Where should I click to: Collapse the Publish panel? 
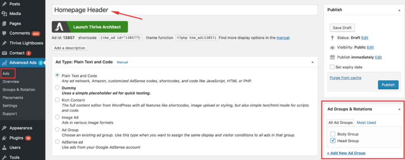click(399, 9)
